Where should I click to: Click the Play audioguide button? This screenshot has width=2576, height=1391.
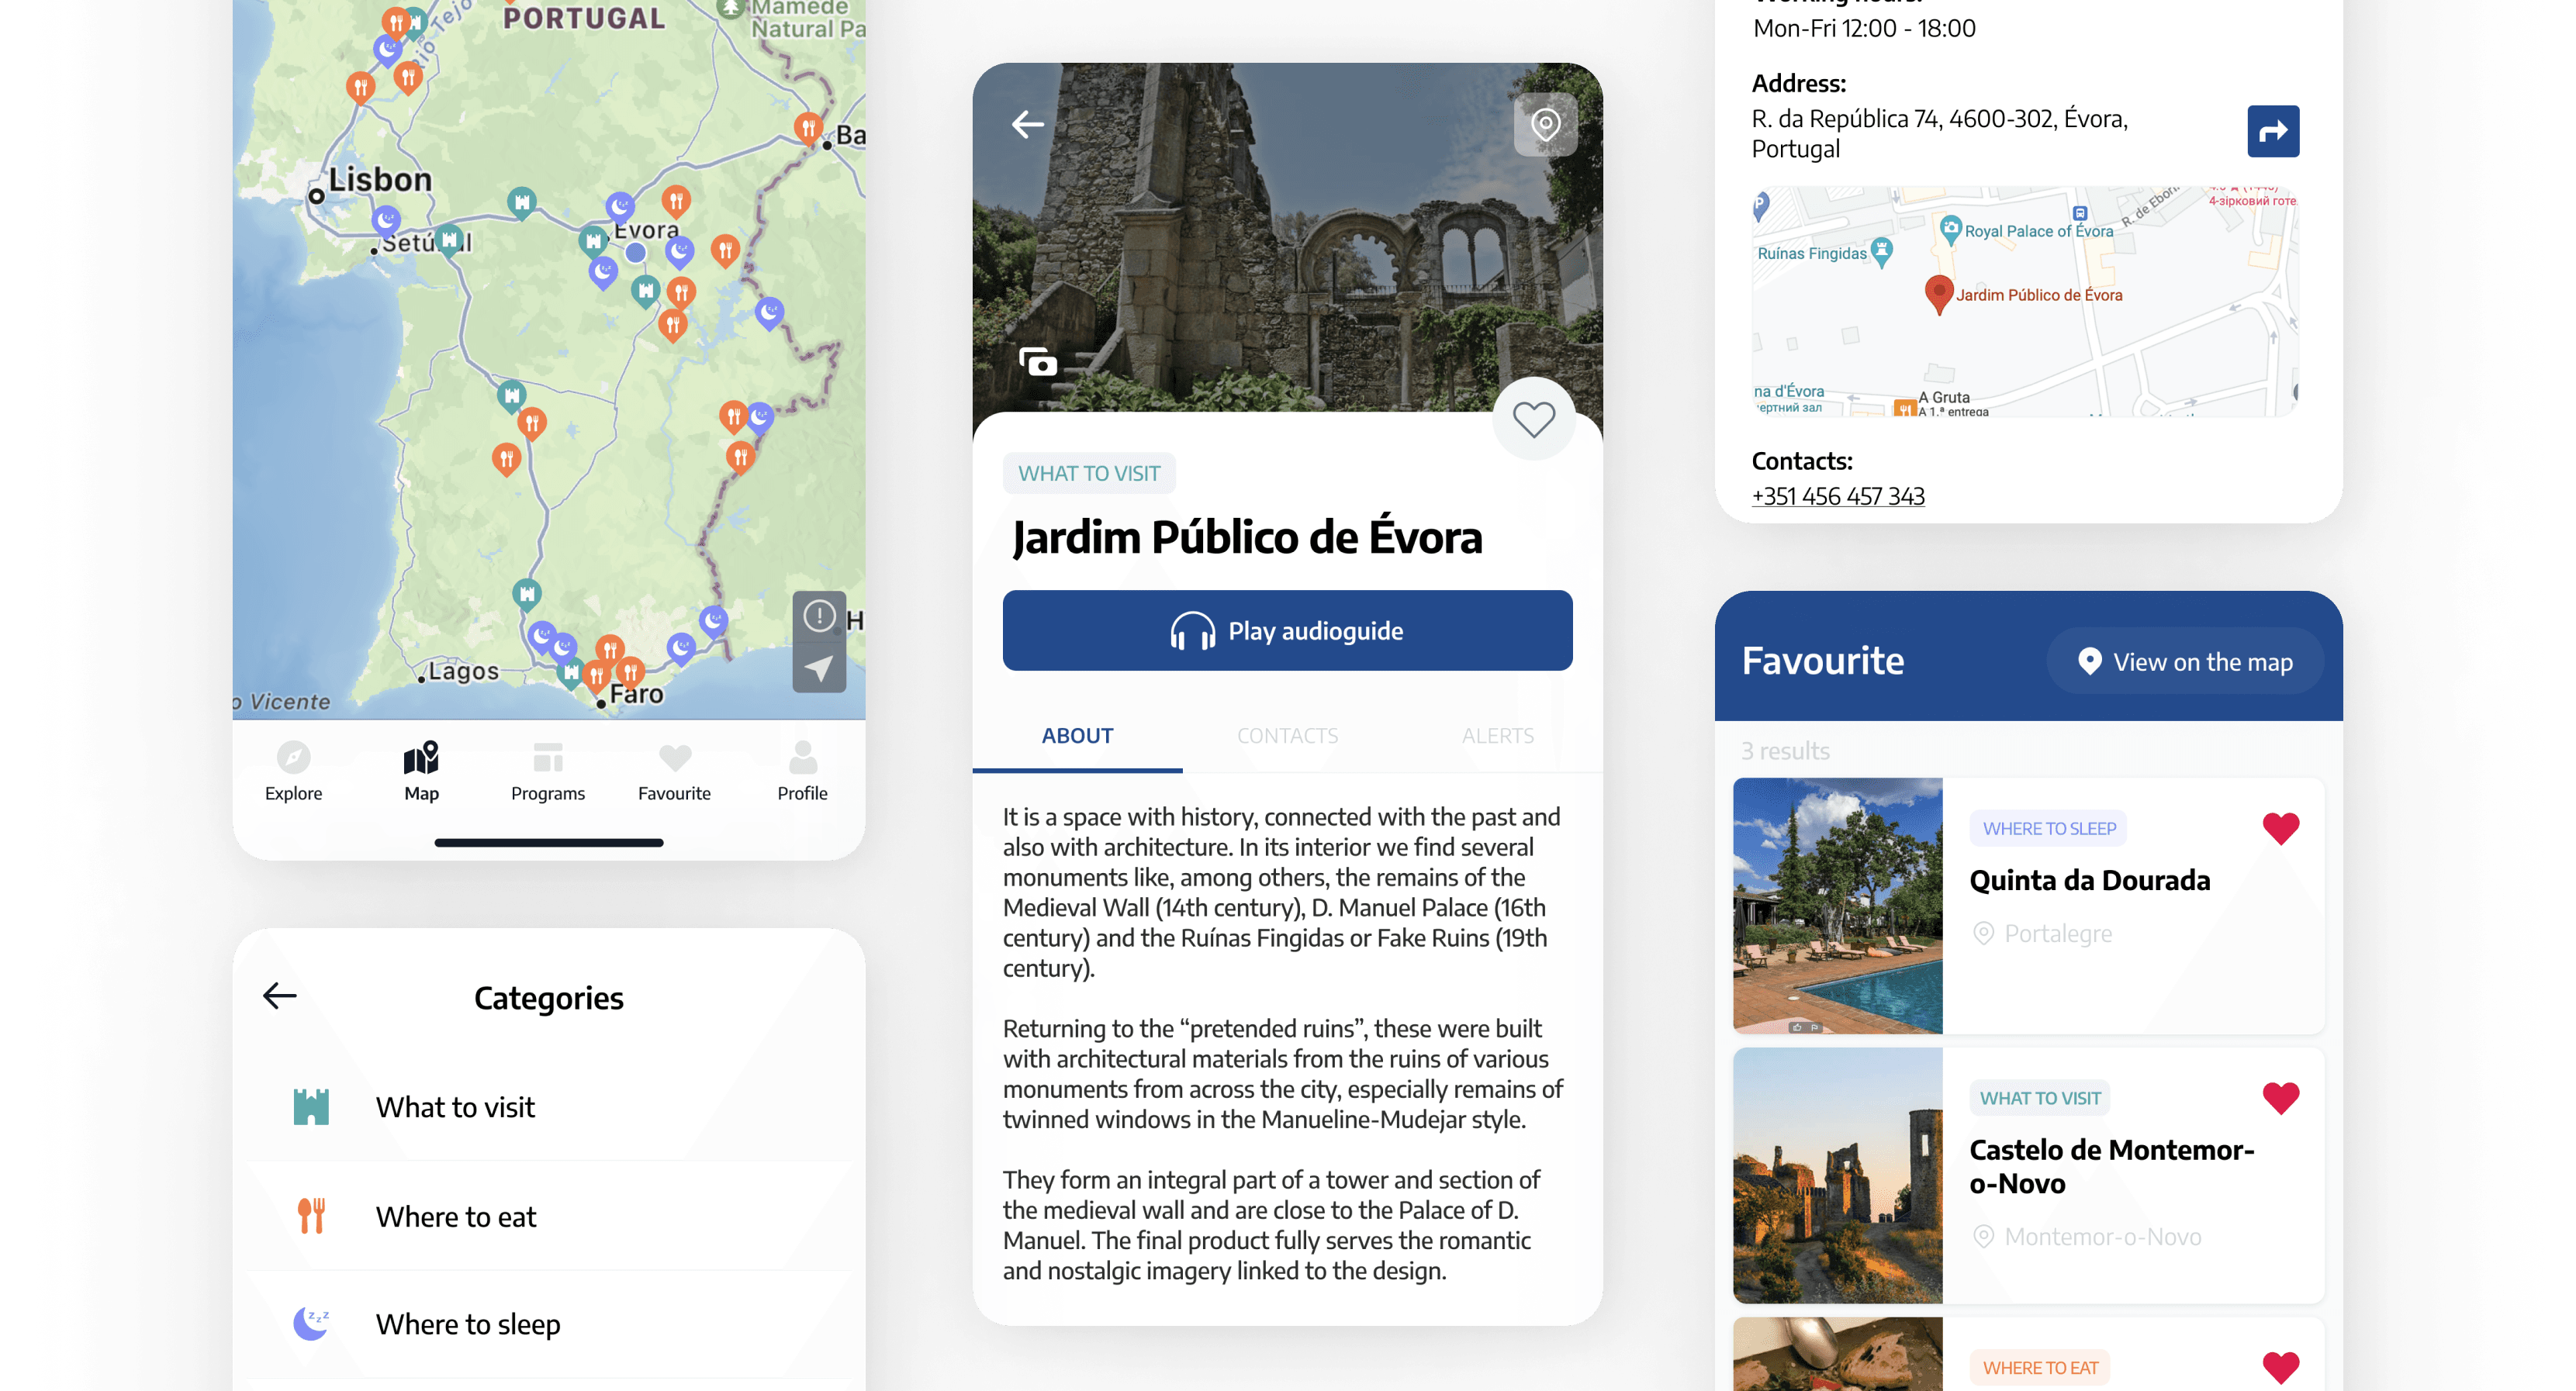click(1287, 630)
